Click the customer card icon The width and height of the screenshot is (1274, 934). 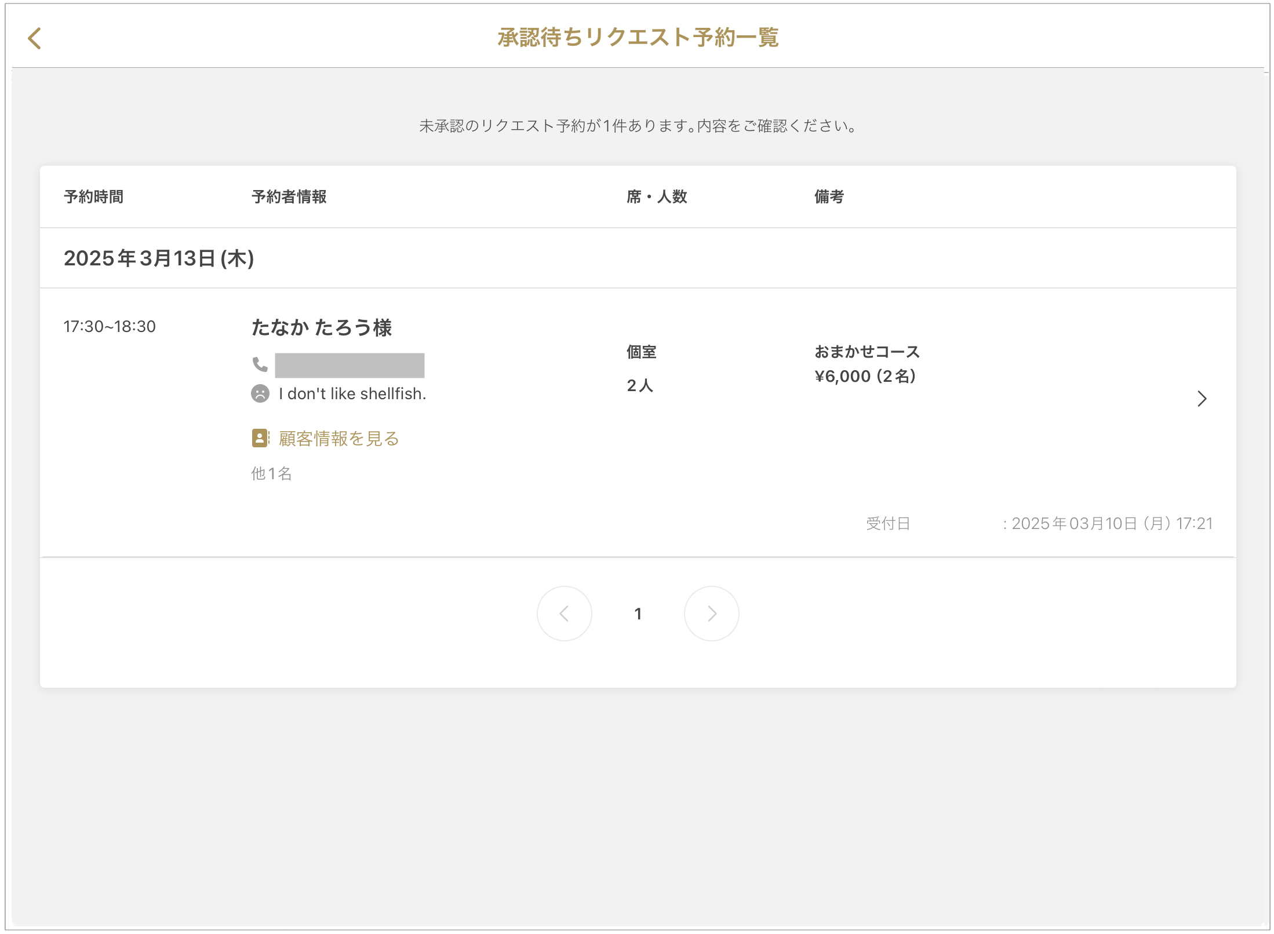click(260, 438)
